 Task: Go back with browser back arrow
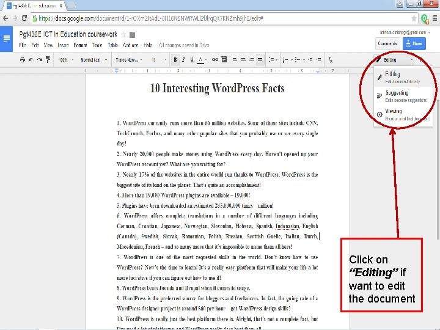[5, 18]
